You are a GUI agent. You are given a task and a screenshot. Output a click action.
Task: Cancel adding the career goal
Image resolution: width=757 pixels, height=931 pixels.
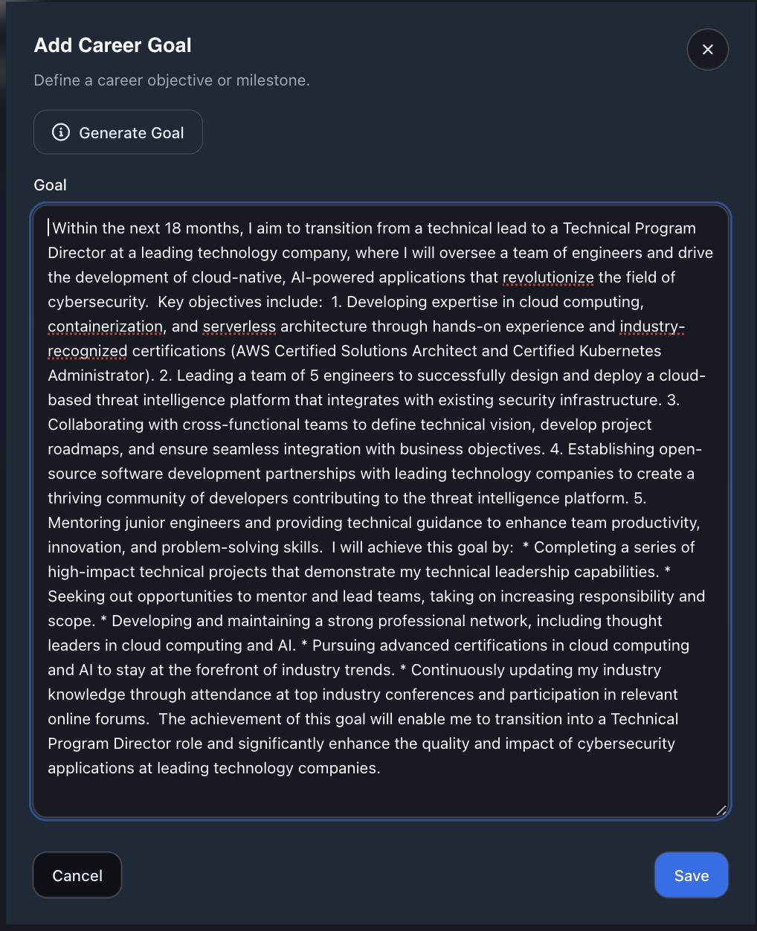[77, 875]
